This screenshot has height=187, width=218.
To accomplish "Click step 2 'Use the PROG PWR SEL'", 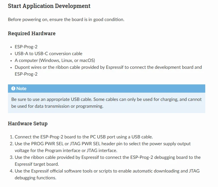I will click(103, 147).
